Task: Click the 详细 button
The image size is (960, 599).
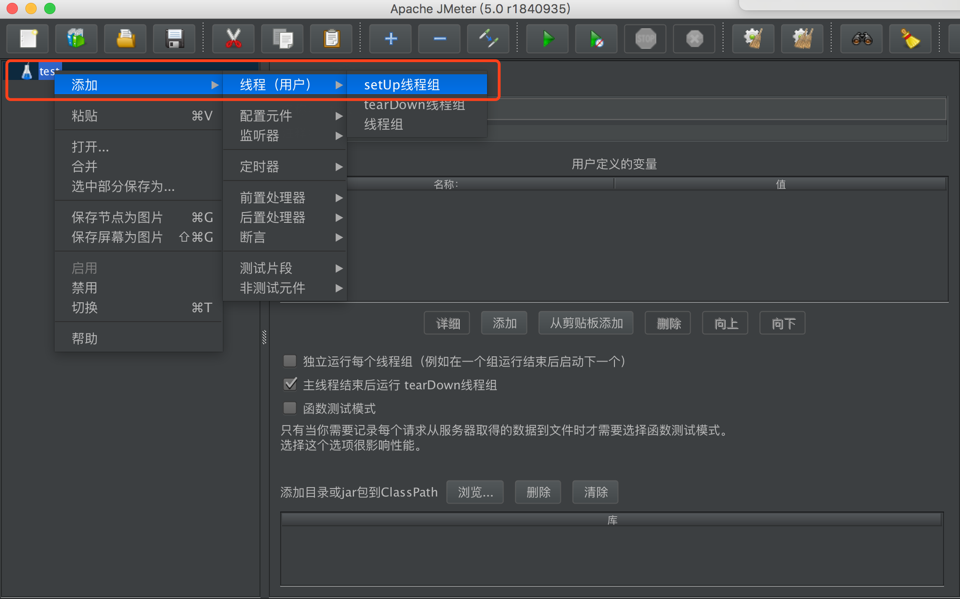Action: pos(447,323)
